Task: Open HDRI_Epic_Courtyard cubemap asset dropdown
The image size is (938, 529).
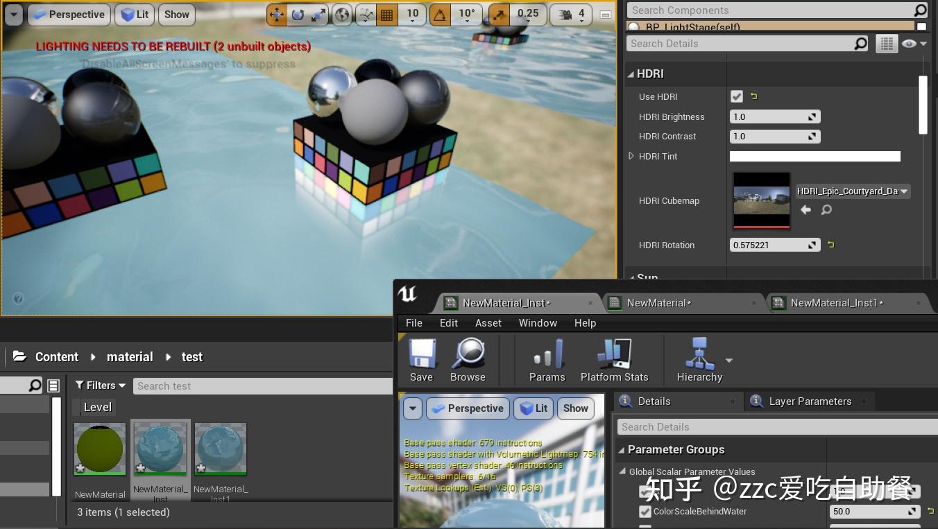Action: click(853, 191)
